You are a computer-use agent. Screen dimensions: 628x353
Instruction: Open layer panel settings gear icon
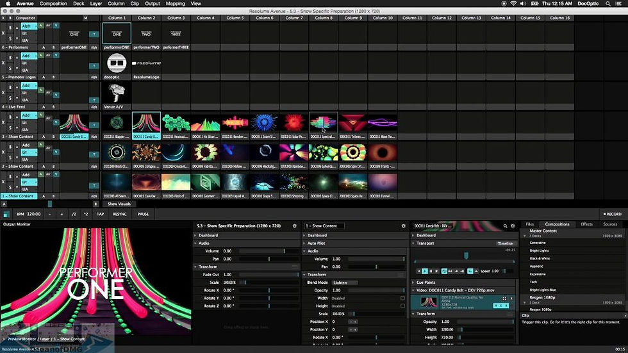pyautogui.click(x=403, y=226)
